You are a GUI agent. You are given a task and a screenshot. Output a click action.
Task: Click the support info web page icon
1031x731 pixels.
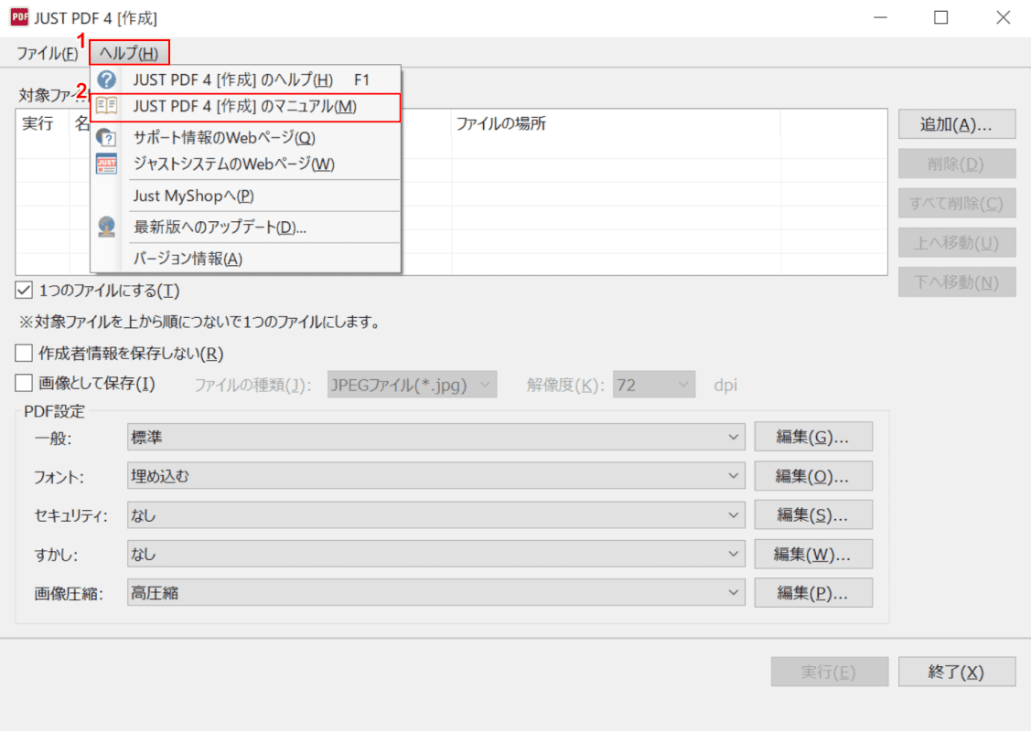(106, 137)
